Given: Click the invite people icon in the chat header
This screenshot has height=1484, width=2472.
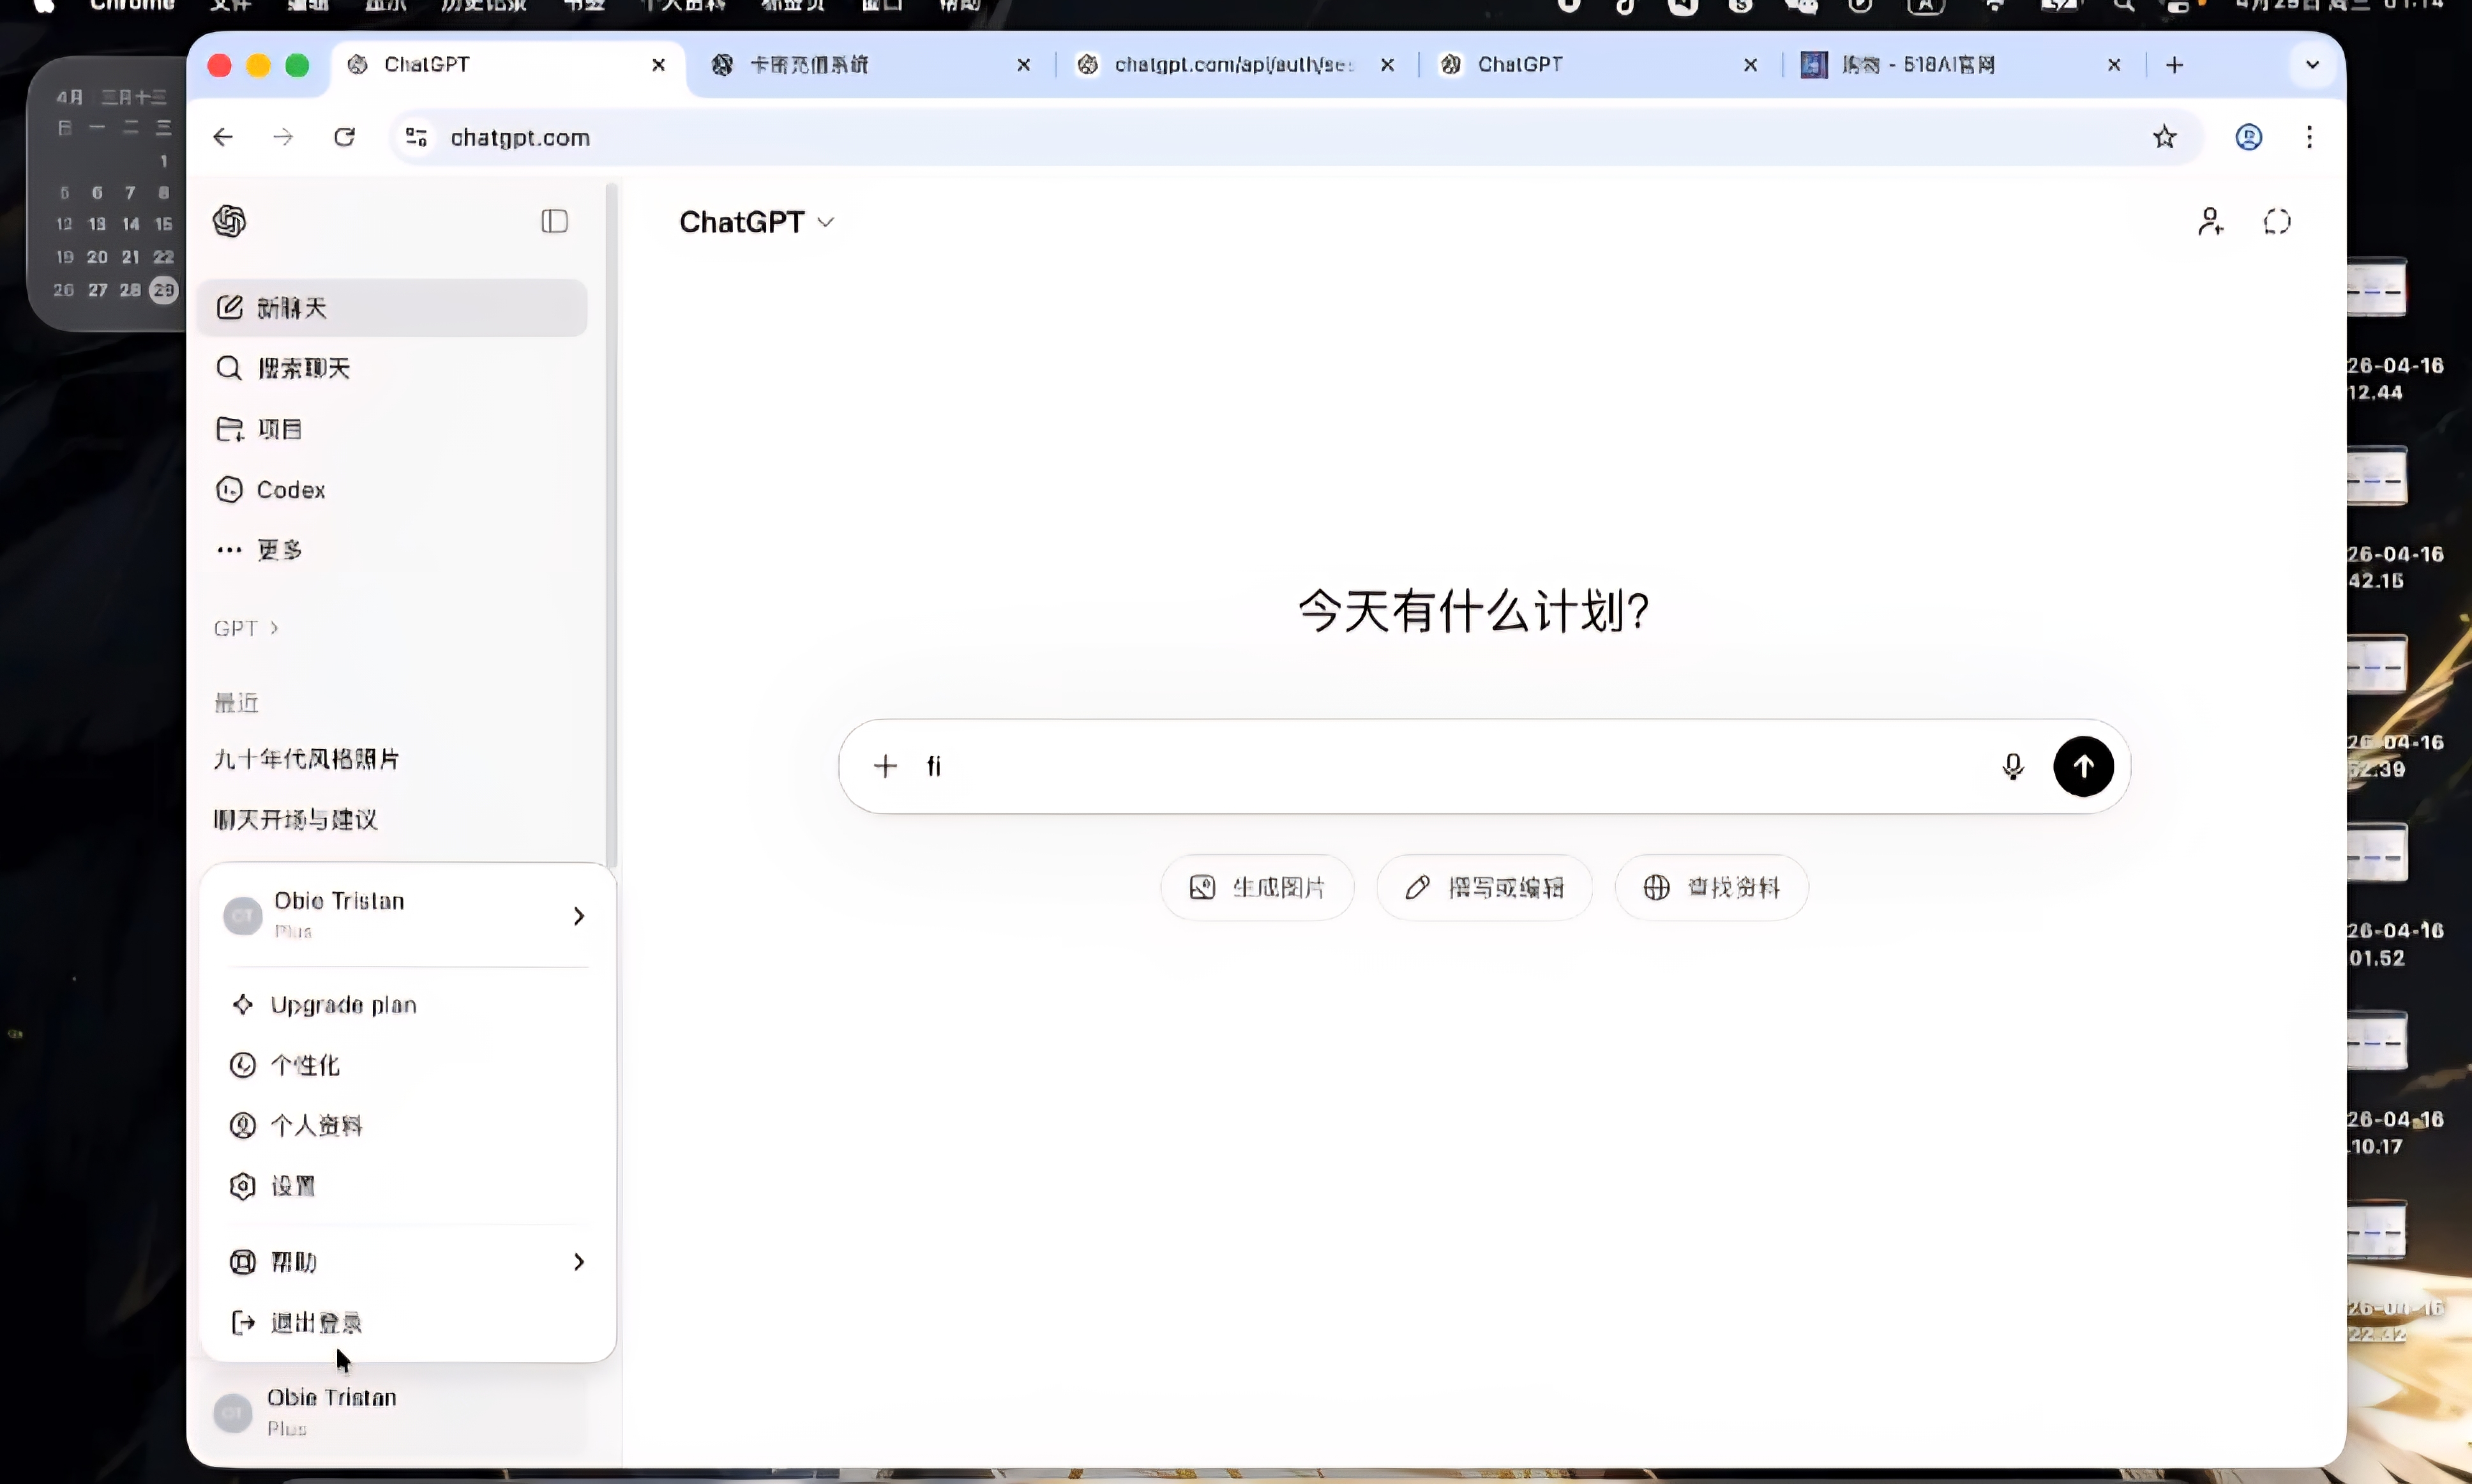Looking at the screenshot, I should click(2210, 221).
